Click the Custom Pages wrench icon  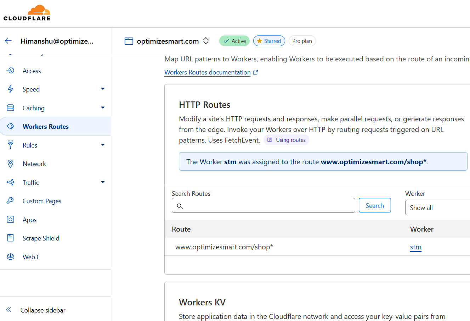click(x=11, y=201)
